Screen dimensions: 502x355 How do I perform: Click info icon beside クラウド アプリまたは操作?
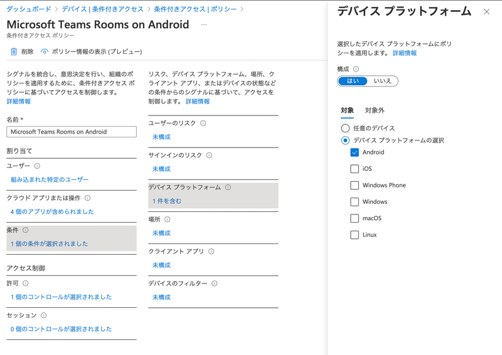point(87,198)
